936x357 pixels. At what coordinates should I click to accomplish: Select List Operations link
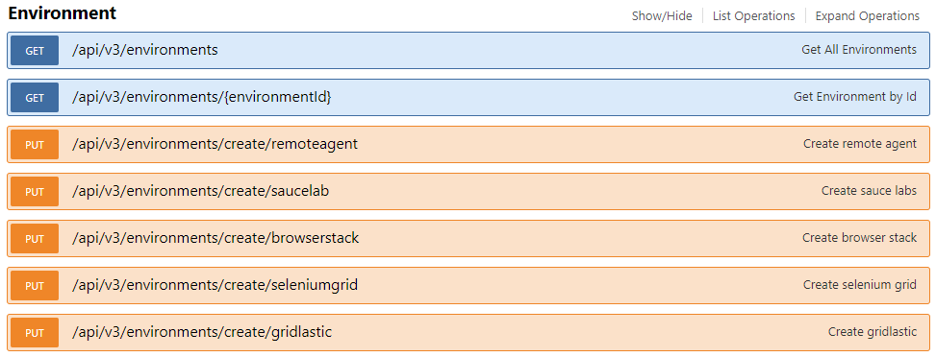[754, 16]
